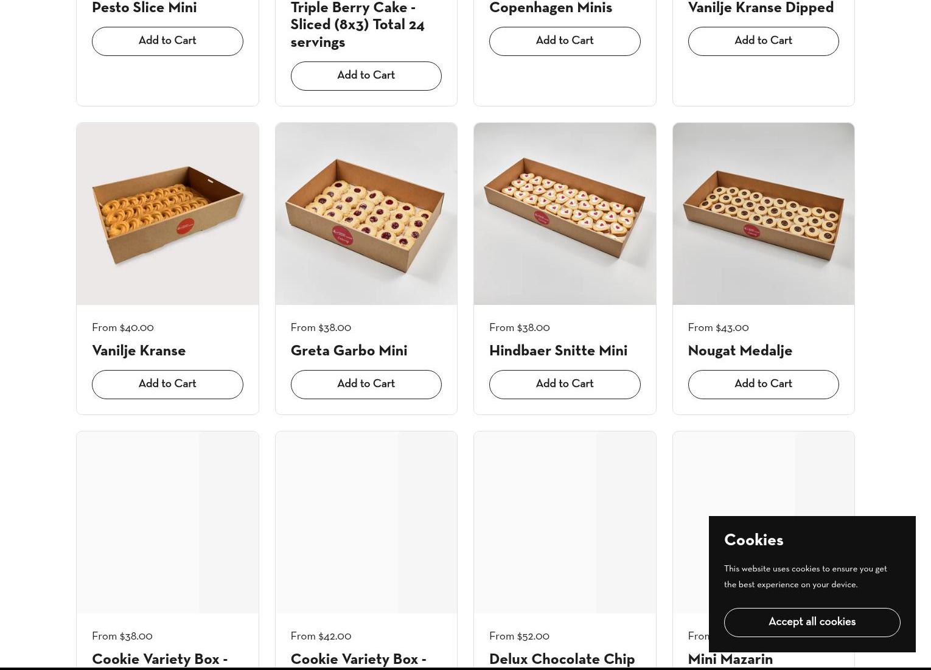Image resolution: width=931 pixels, height=670 pixels.
Task: Open the Greta Garbo Mini product image
Action: coord(366,214)
